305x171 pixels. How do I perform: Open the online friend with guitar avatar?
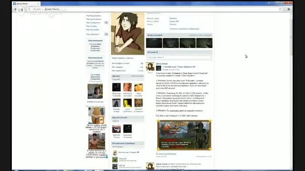click(x=116, y=129)
